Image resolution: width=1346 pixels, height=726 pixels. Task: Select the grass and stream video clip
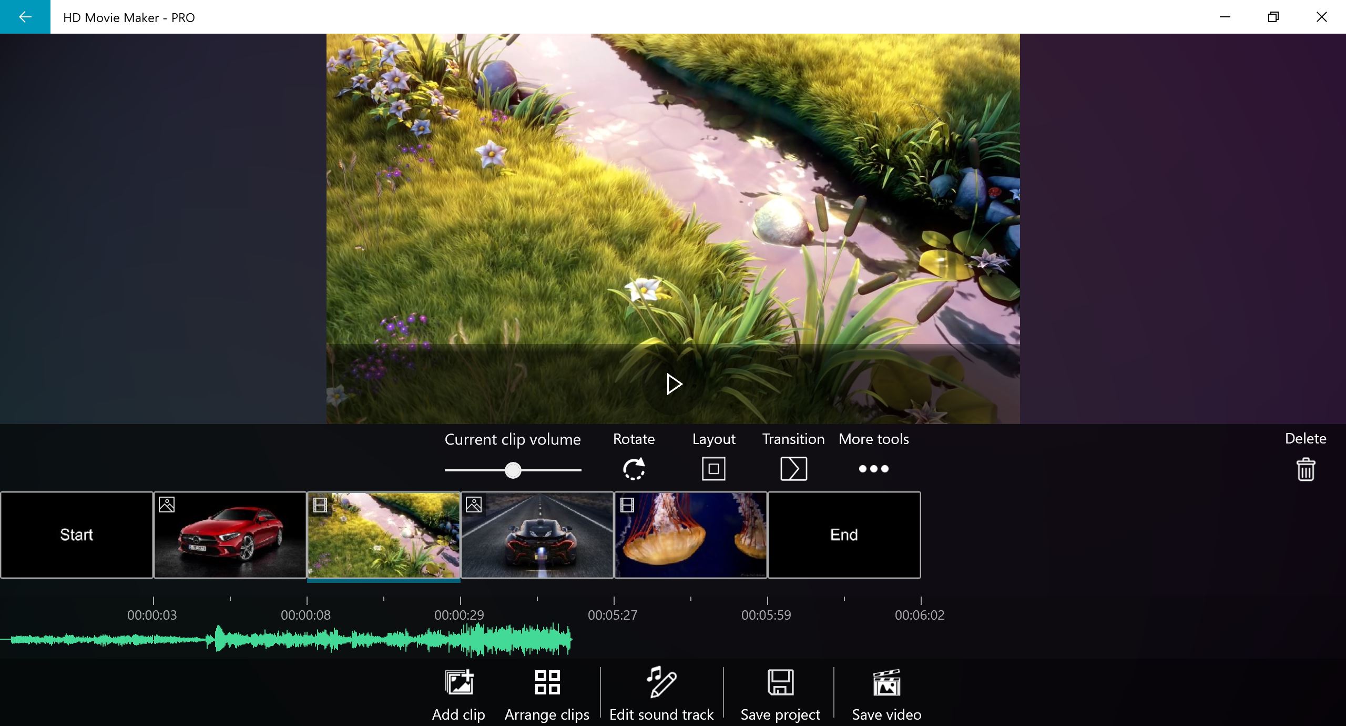[x=384, y=535]
